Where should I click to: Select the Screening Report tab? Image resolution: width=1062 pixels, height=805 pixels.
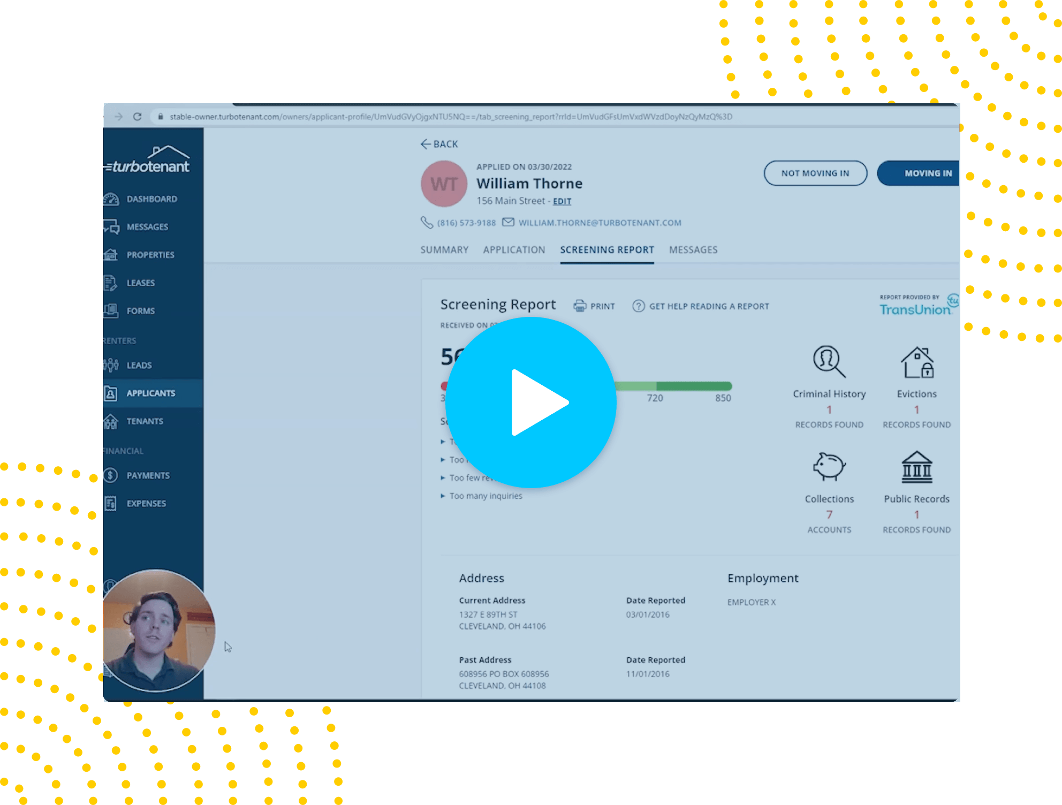[x=607, y=250]
